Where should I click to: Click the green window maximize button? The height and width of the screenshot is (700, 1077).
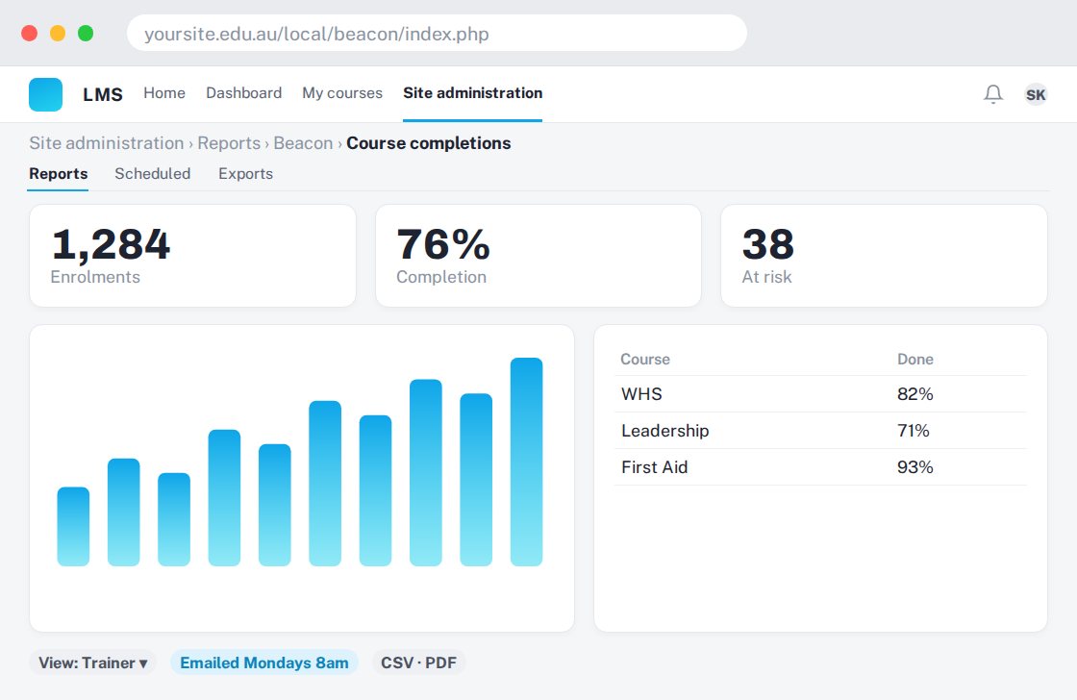(x=86, y=33)
